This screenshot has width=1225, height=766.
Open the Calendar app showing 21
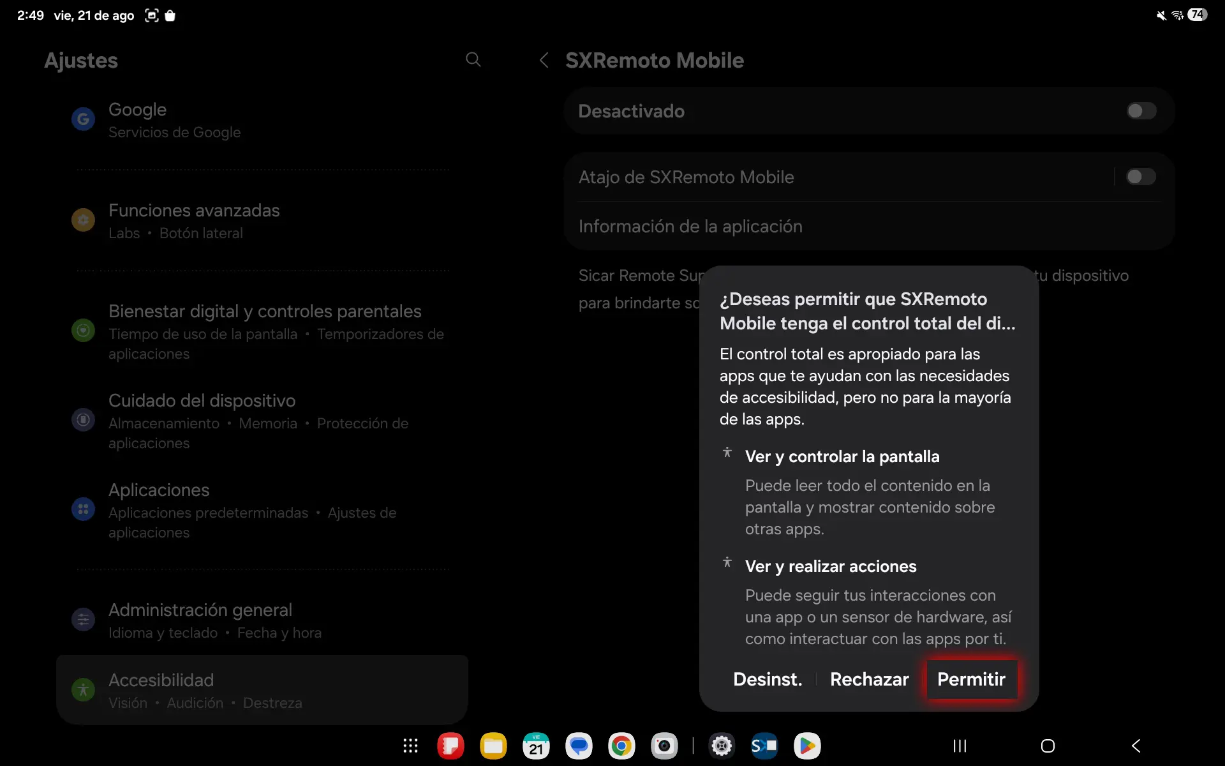536,746
